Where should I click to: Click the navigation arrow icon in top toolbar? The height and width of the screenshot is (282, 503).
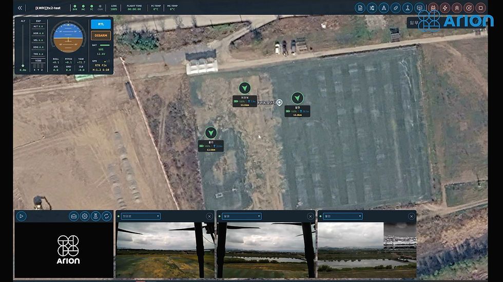384,8
